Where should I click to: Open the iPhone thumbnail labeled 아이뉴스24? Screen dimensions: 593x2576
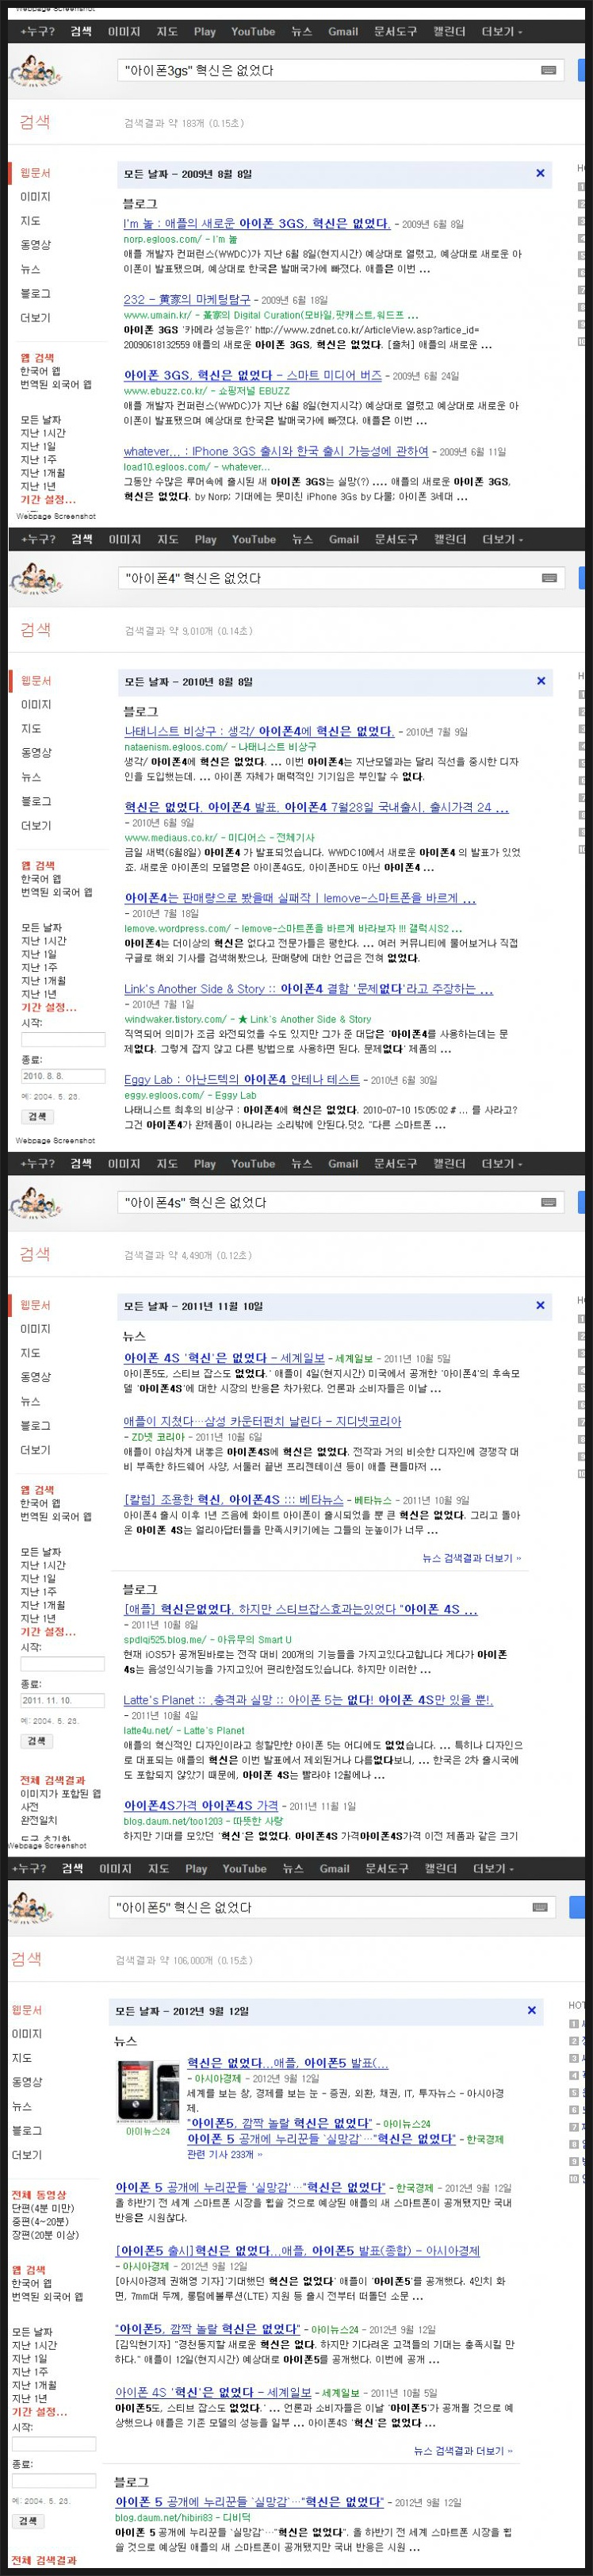tap(148, 2090)
